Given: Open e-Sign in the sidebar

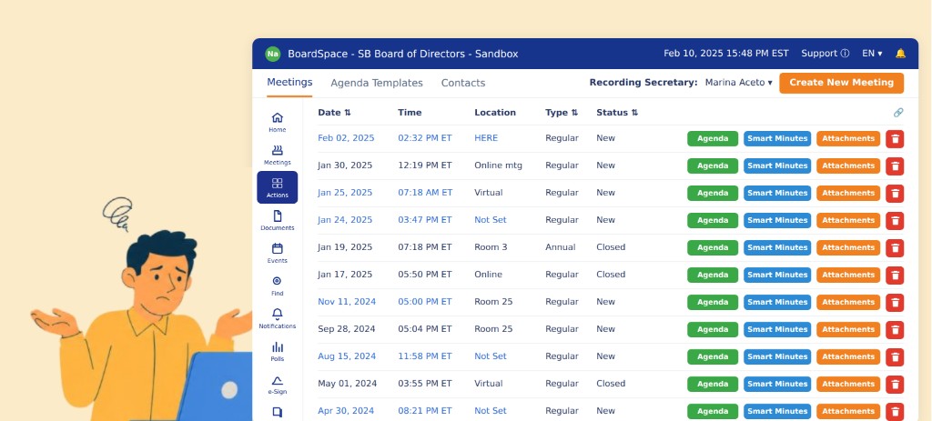Looking at the screenshot, I should point(277,385).
